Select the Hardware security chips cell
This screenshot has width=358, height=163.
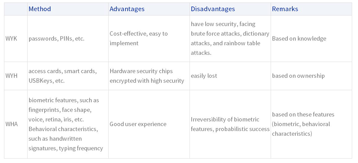[x=149, y=76]
